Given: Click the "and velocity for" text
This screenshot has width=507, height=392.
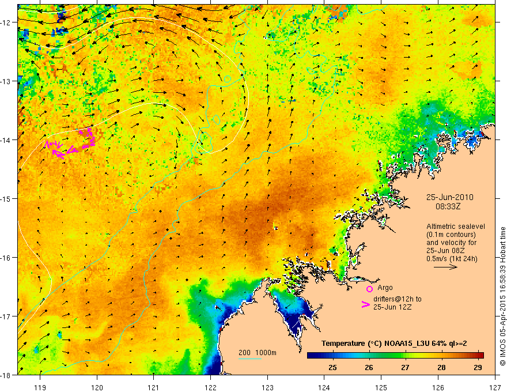Looking at the screenshot, I should (451, 243).
